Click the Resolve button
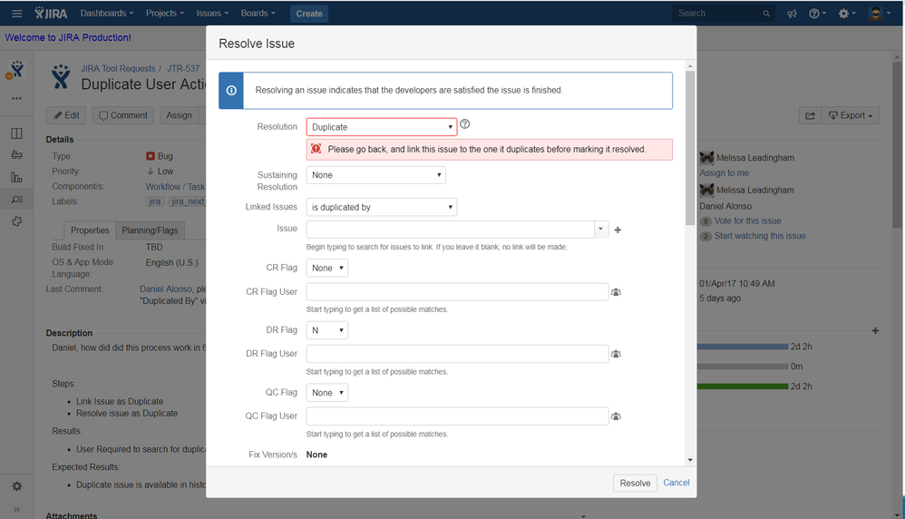The height and width of the screenshot is (519, 905). [635, 484]
